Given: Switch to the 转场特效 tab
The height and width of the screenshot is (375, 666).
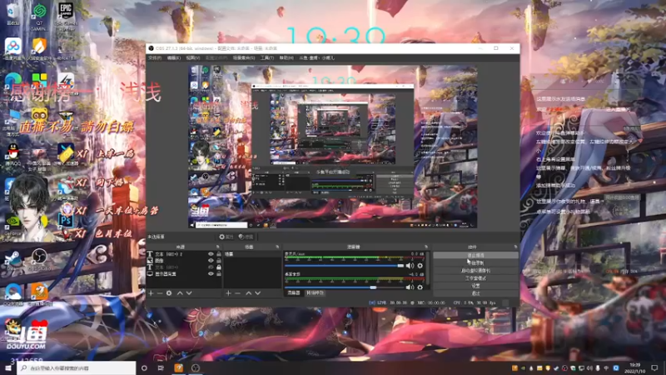Looking at the screenshot, I should pyautogui.click(x=315, y=293).
